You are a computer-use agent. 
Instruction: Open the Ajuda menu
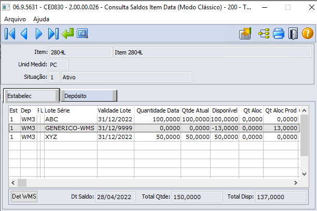[41, 19]
